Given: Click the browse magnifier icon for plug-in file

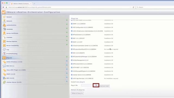Looking at the screenshot, I should coord(96,85).
